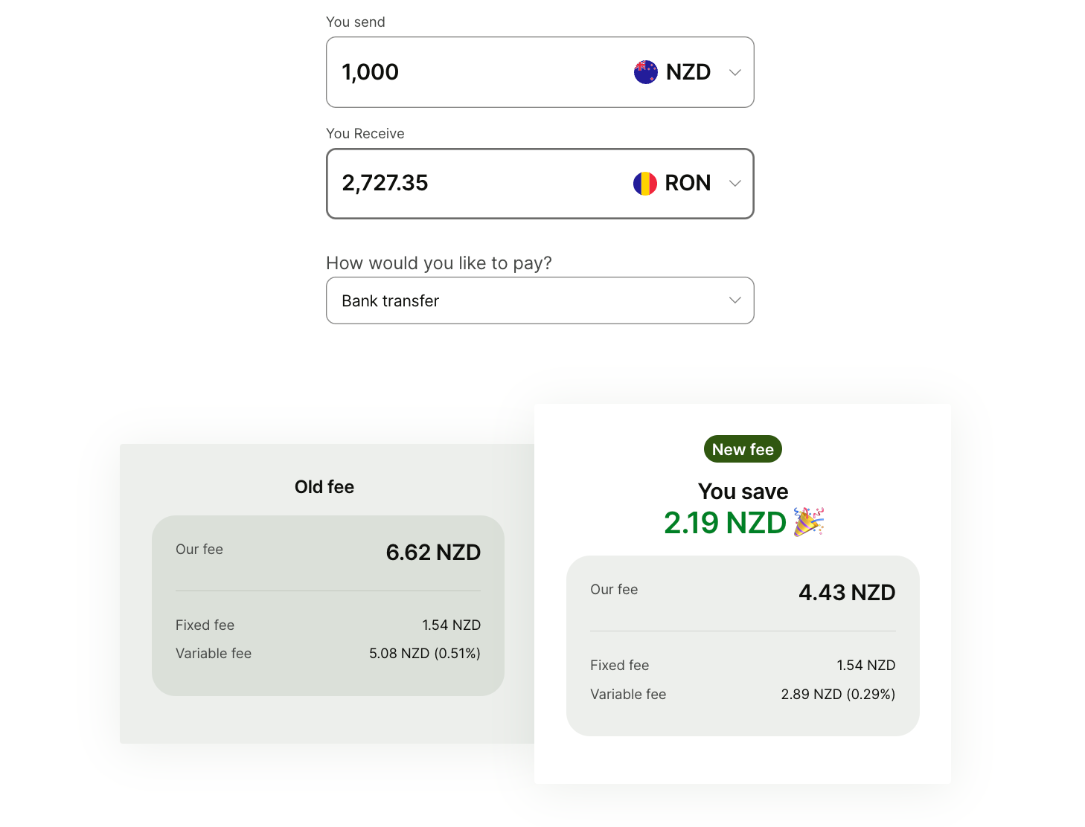Viewport: 1085px width, 827px height.
Task: Expand the NZD currency chevron
Action: click(x=735, y=72)
